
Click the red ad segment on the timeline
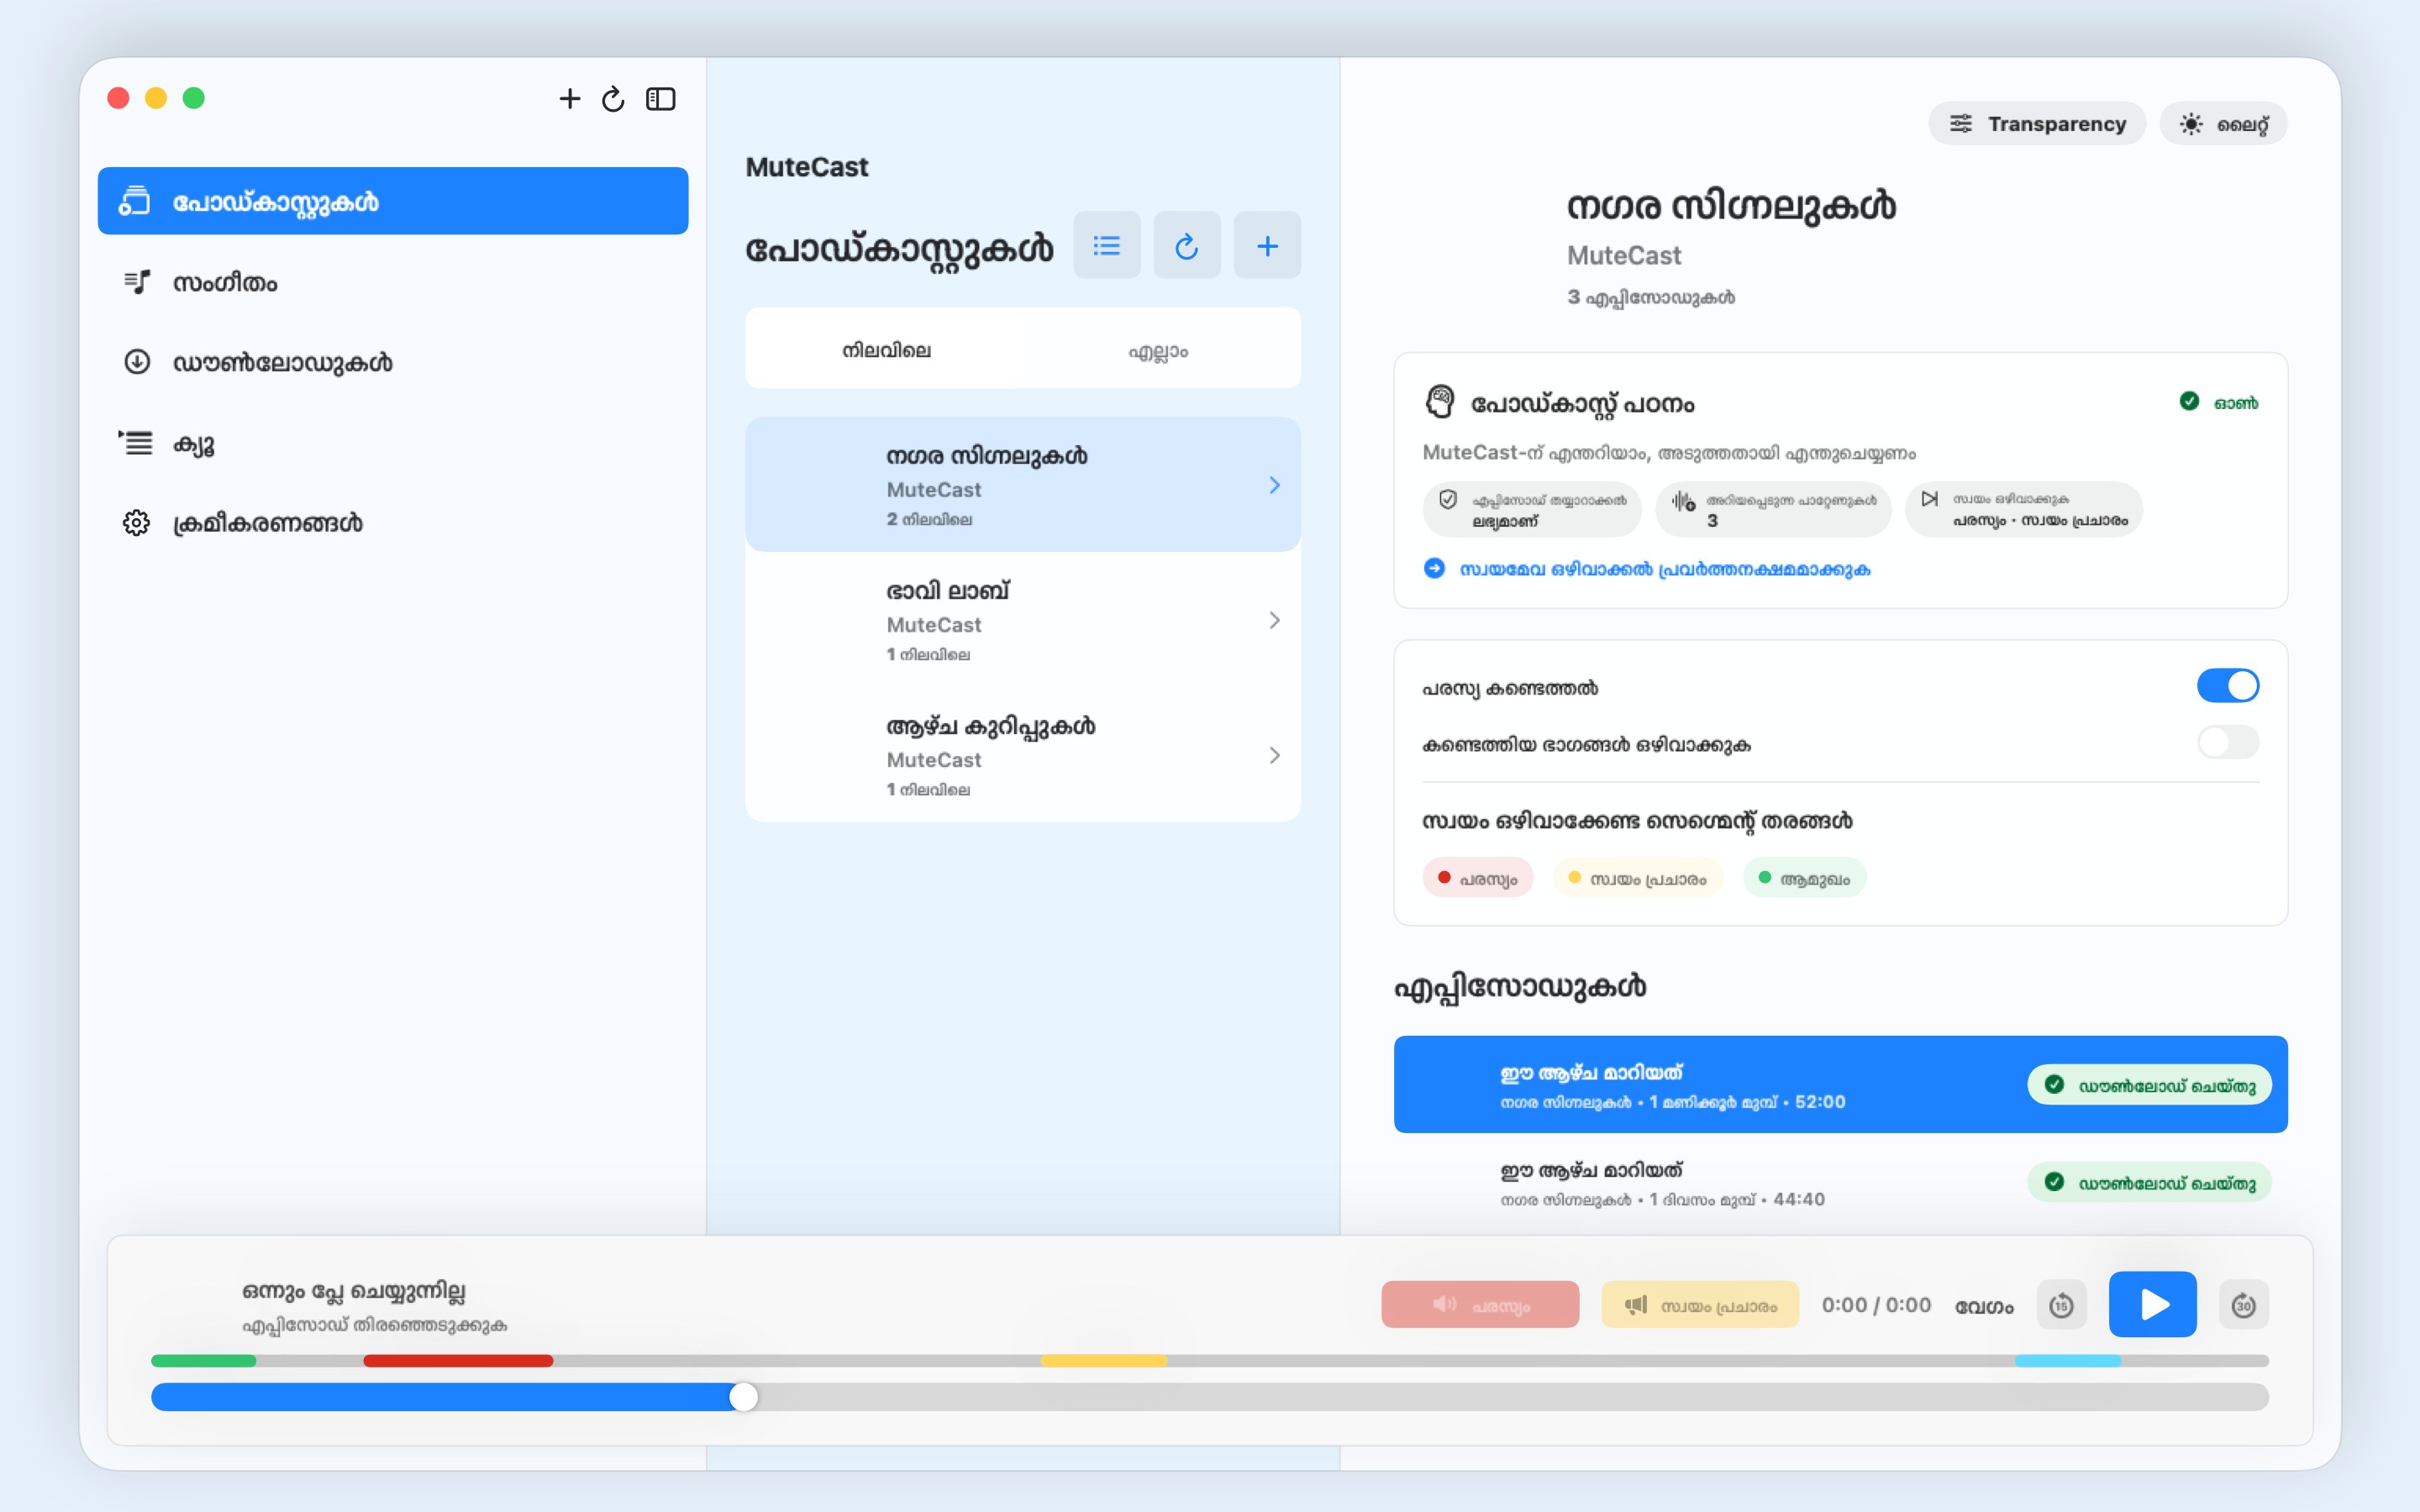(x=458, y=1361)
